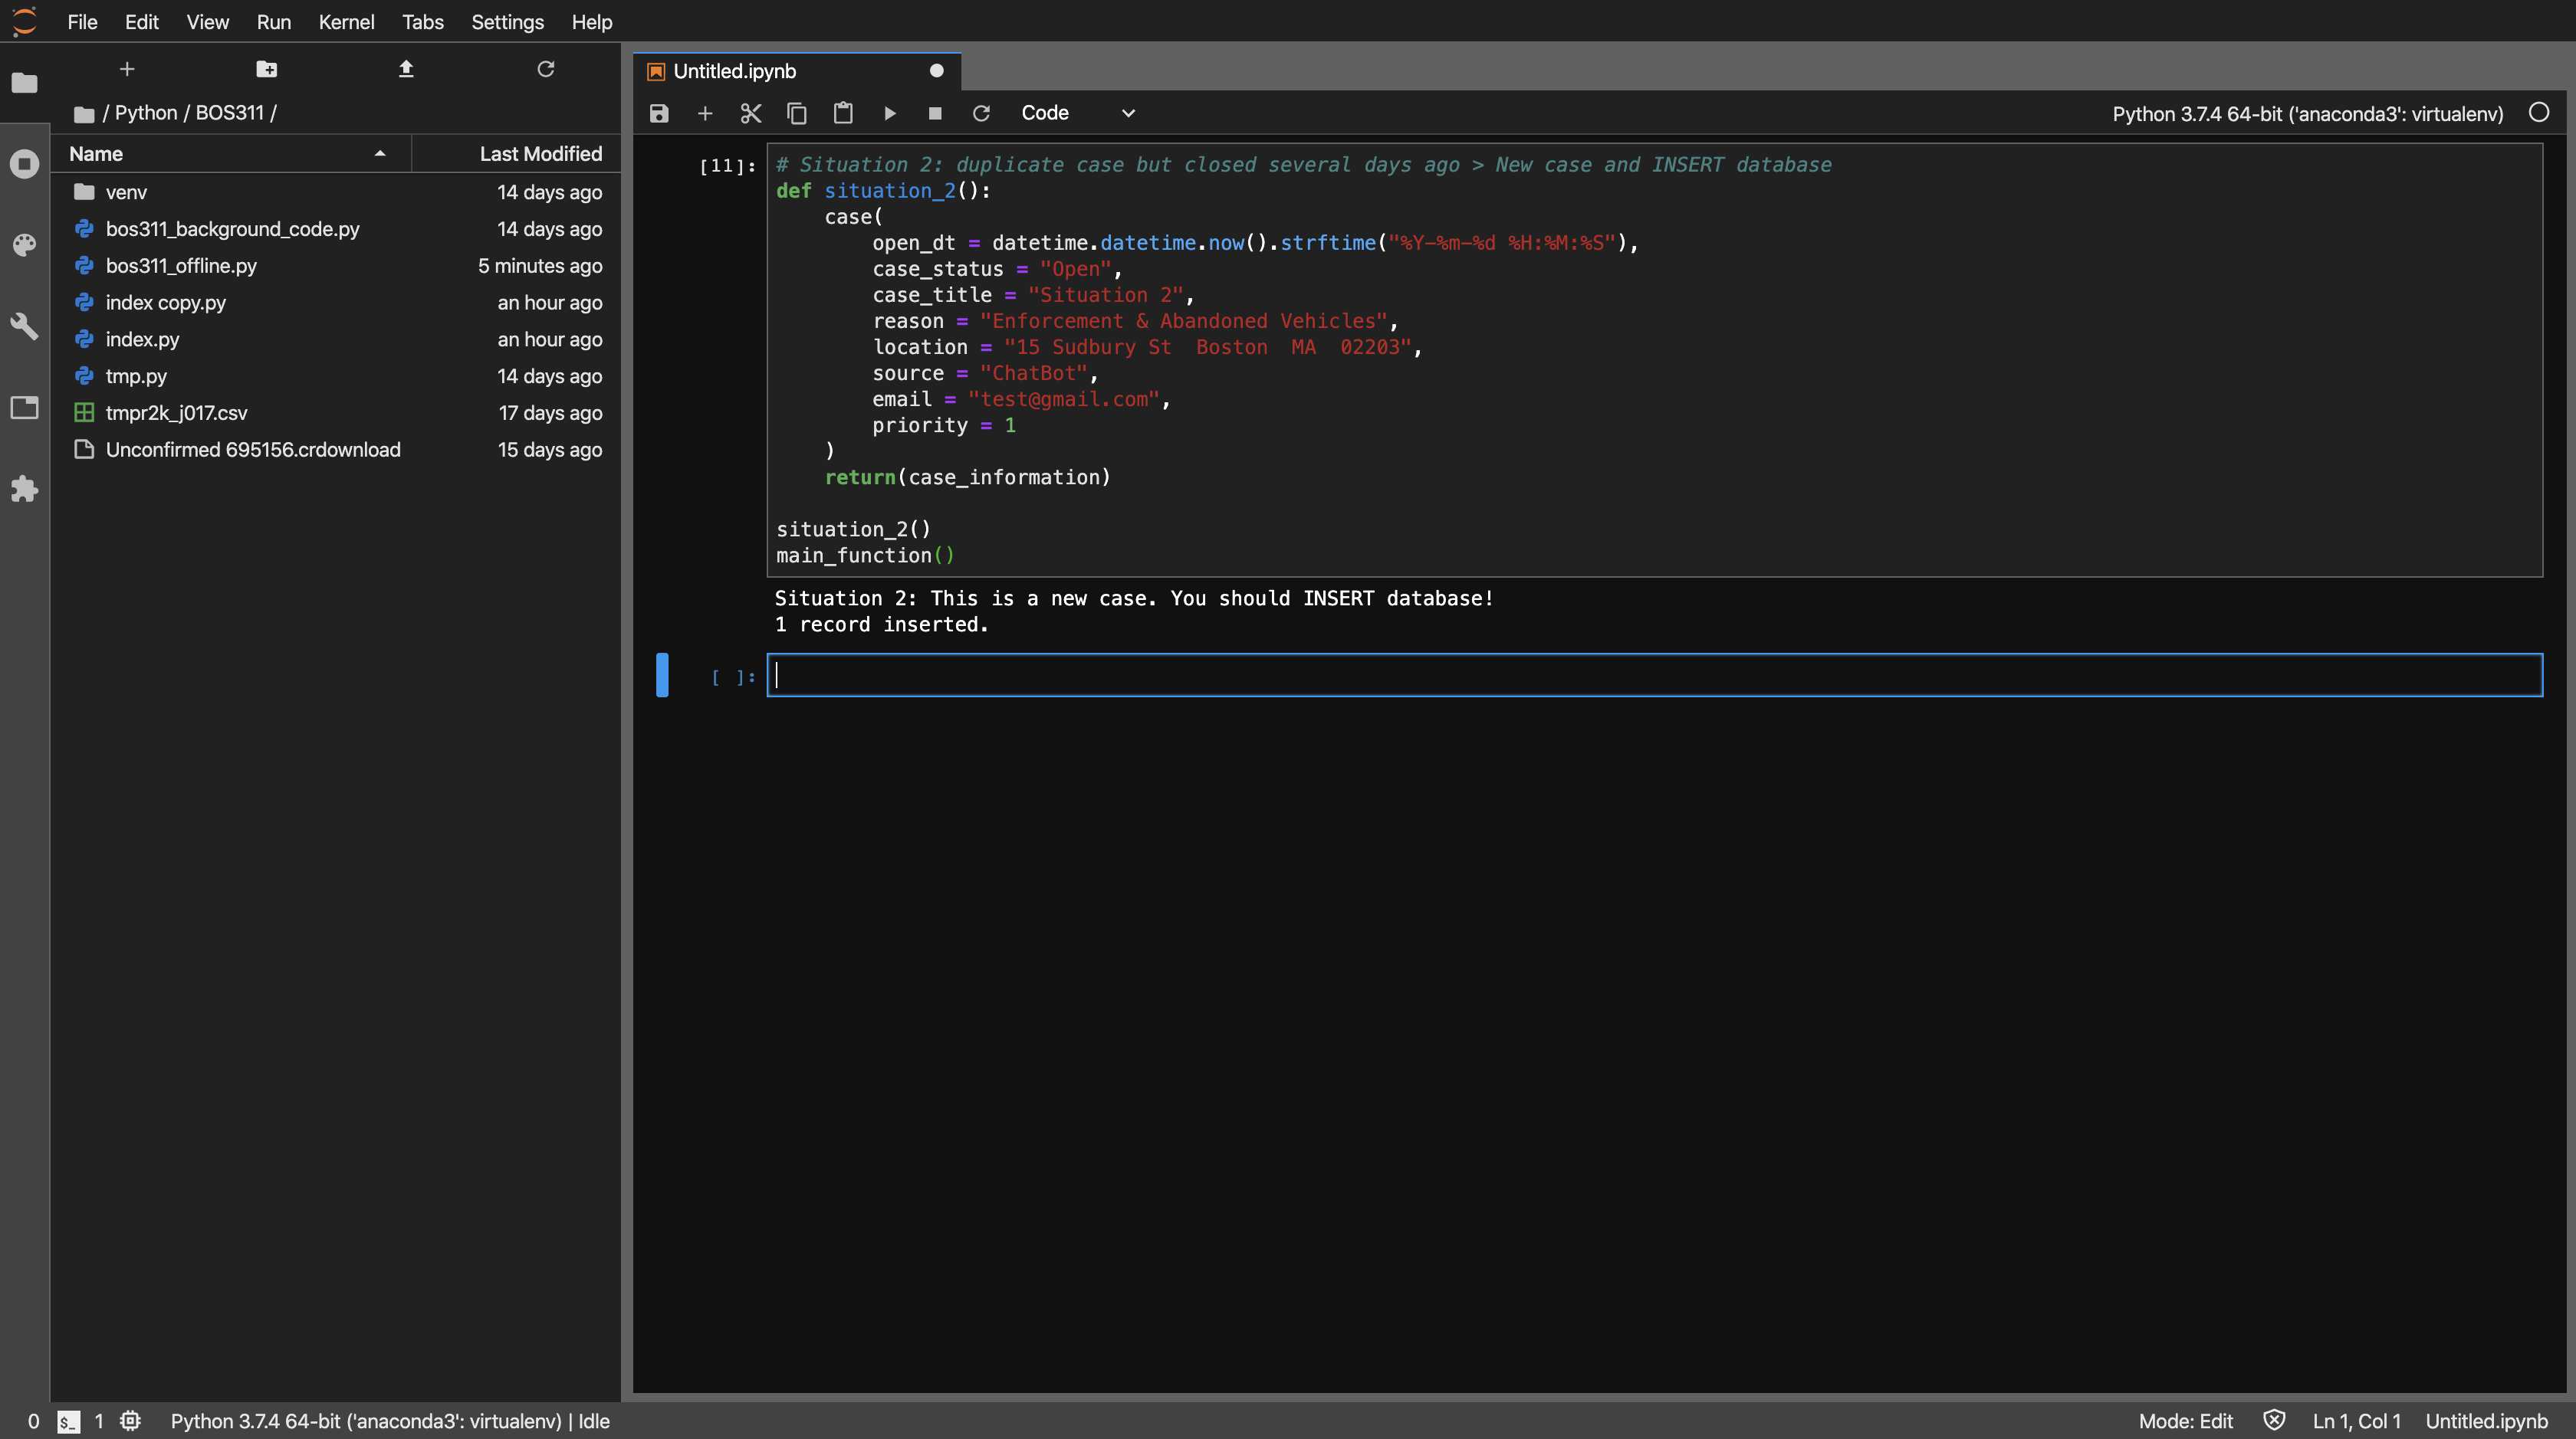Screen dimensions: 2576x1439
Task: Save the notebook with the disk icon
Action: coord(658,113)
